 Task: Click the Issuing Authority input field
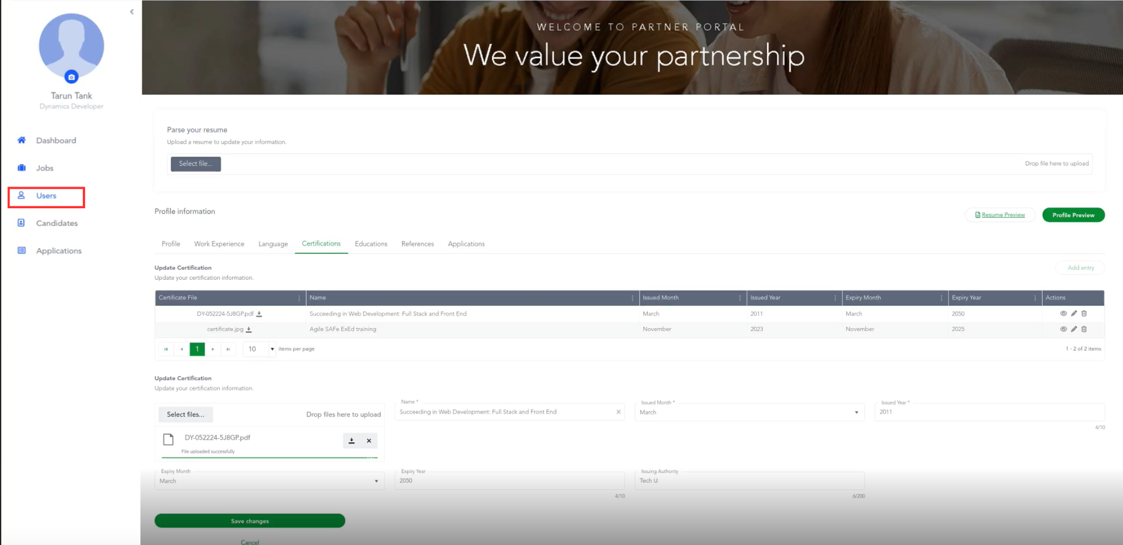(749, 481)
